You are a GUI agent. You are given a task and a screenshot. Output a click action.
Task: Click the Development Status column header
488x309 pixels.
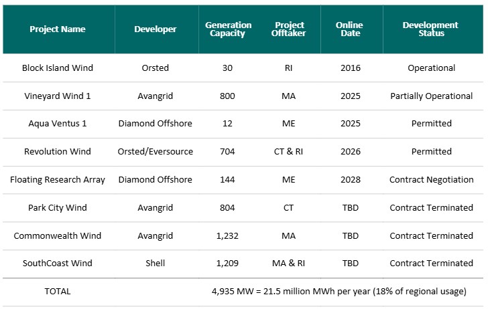point(430,29)
